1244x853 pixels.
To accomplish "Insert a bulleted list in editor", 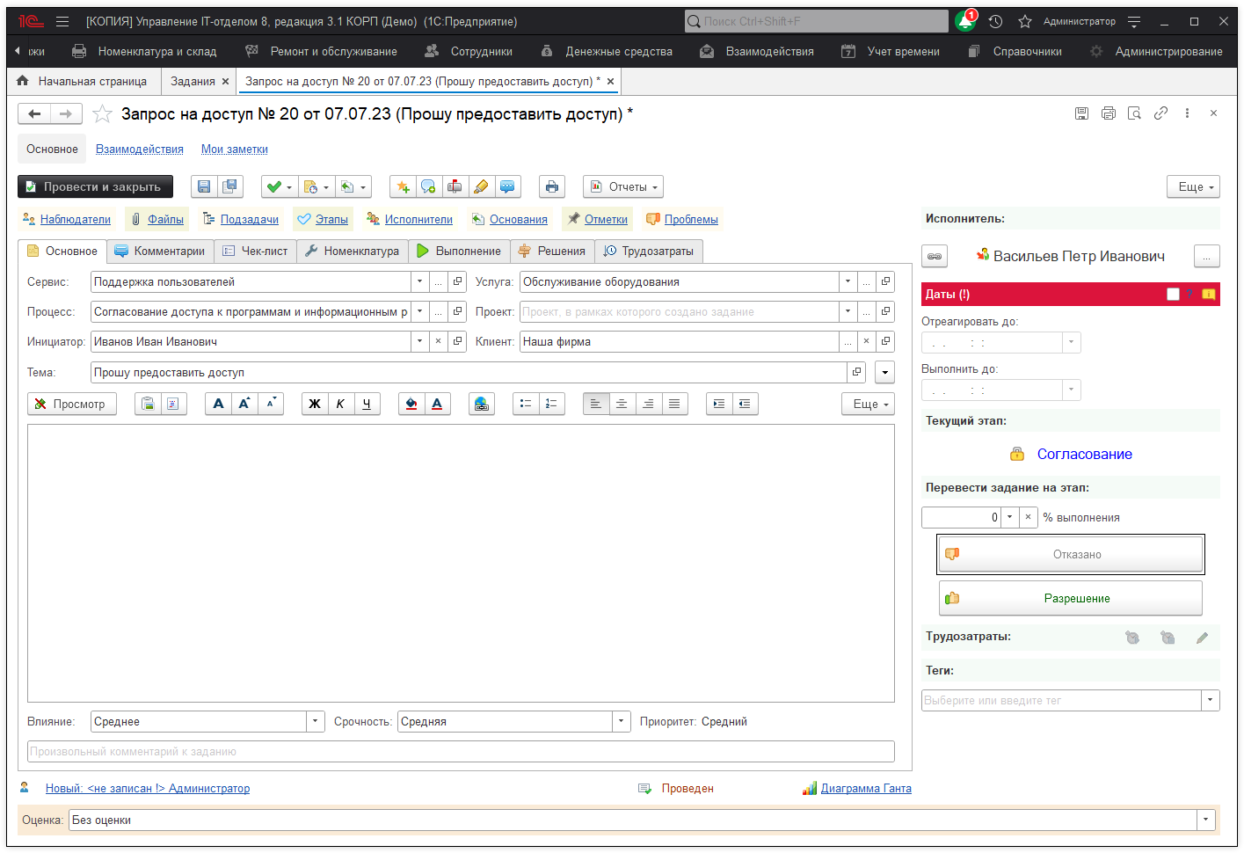I will [x=526, y=404].
